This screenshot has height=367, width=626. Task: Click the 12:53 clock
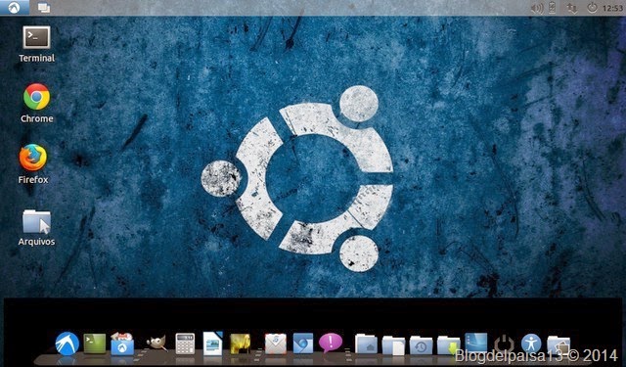pos(612,8)
